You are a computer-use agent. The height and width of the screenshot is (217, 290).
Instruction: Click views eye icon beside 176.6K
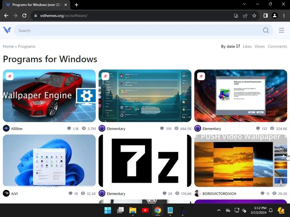coord(177,193)
